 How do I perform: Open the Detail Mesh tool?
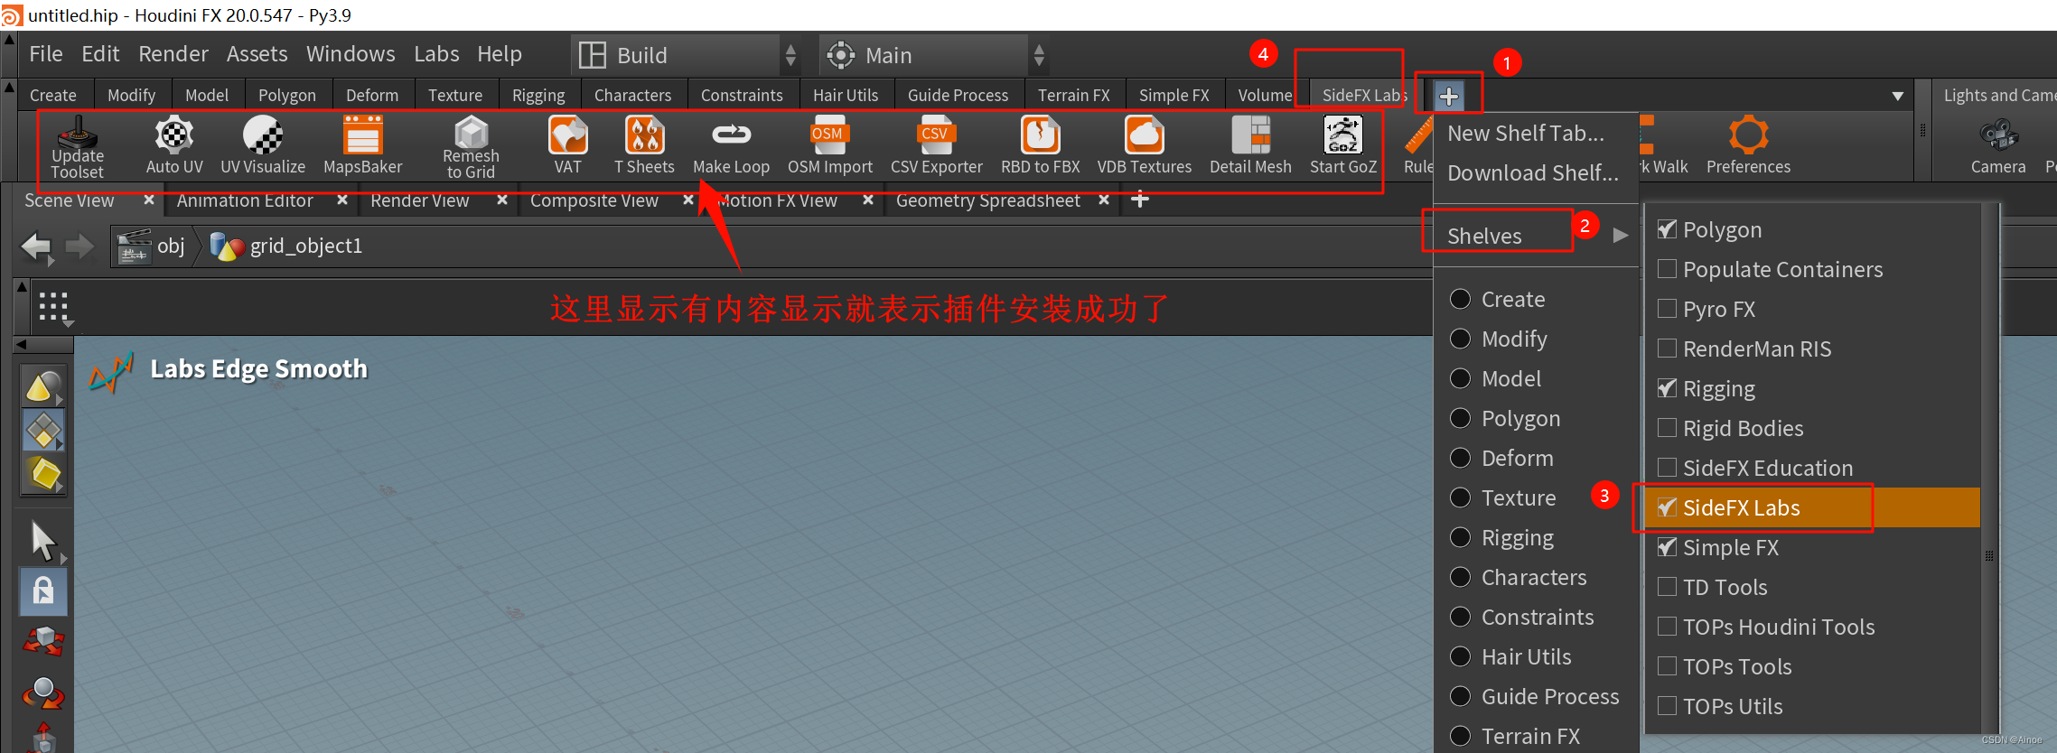click(1250, 145)
